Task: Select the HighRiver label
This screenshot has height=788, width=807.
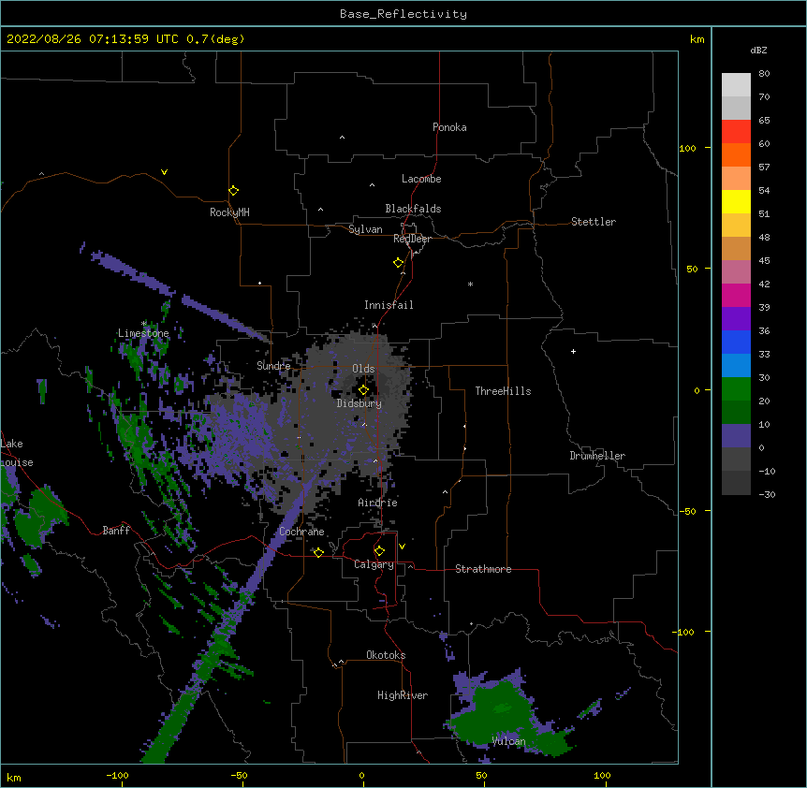Action: (403, 695)
